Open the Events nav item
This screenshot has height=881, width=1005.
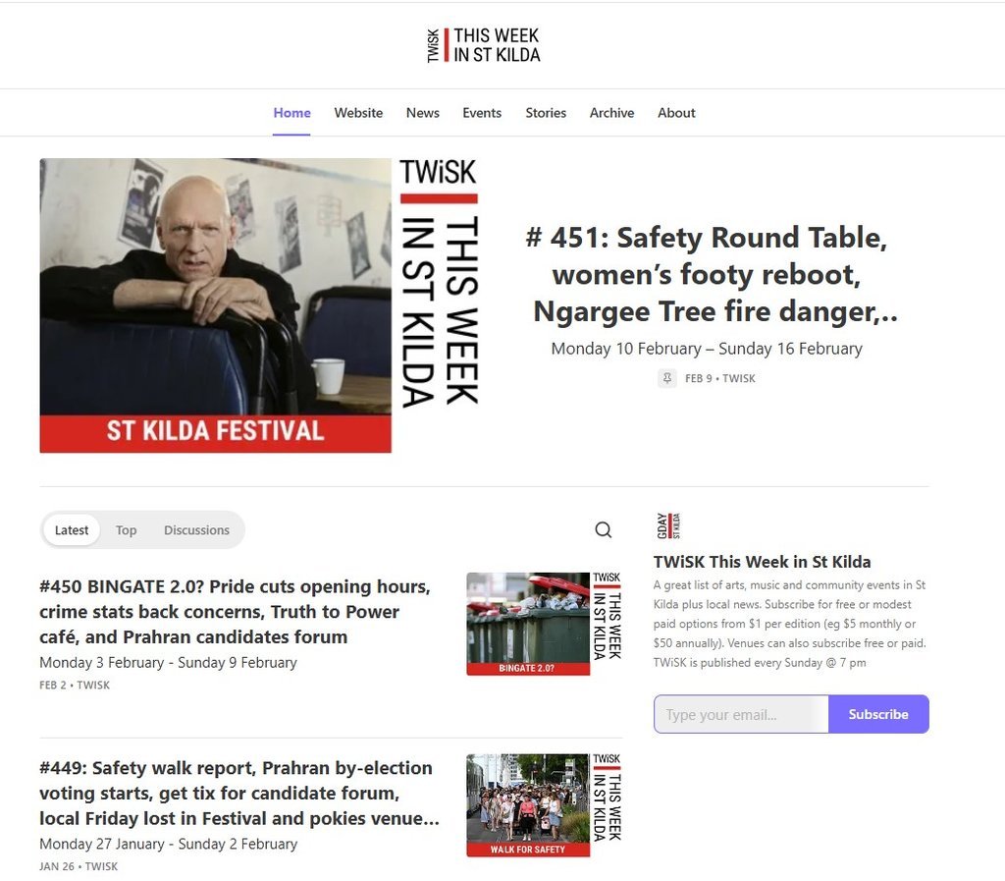[x=482, y=113]
